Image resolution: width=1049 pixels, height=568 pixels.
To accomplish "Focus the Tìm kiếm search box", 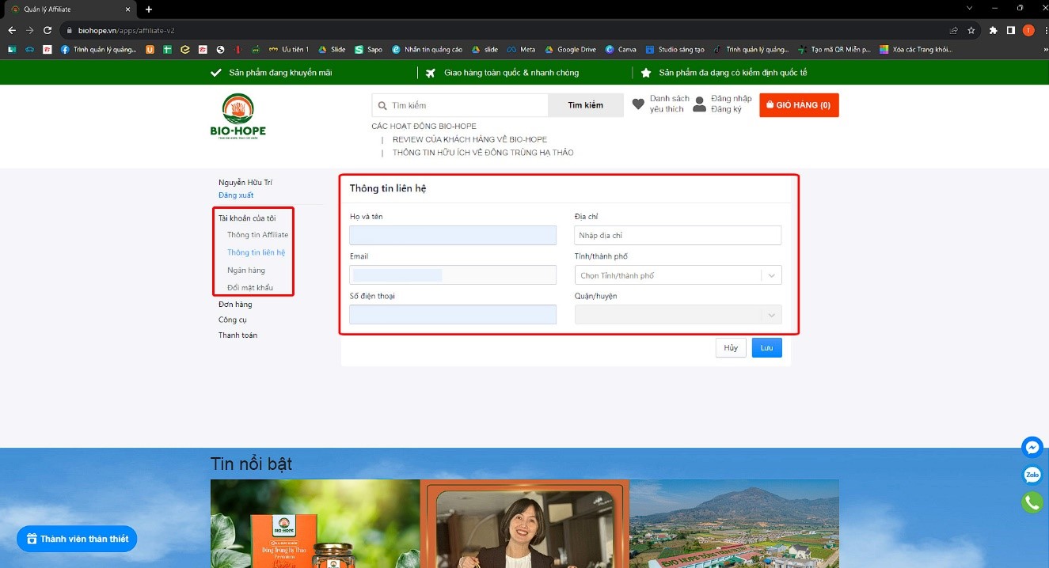I will tap(460, 105).
